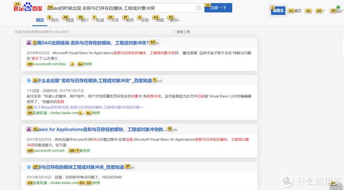Switch to the 贴吧 tab
This screenshot has width=344, height=190.
click(x=130, y=20)
